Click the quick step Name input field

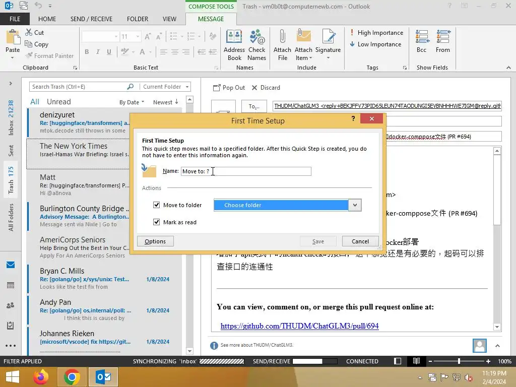click(246, 171)
